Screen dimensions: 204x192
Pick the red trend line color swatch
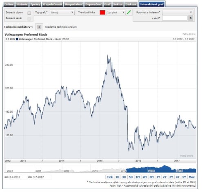point(102,12)
